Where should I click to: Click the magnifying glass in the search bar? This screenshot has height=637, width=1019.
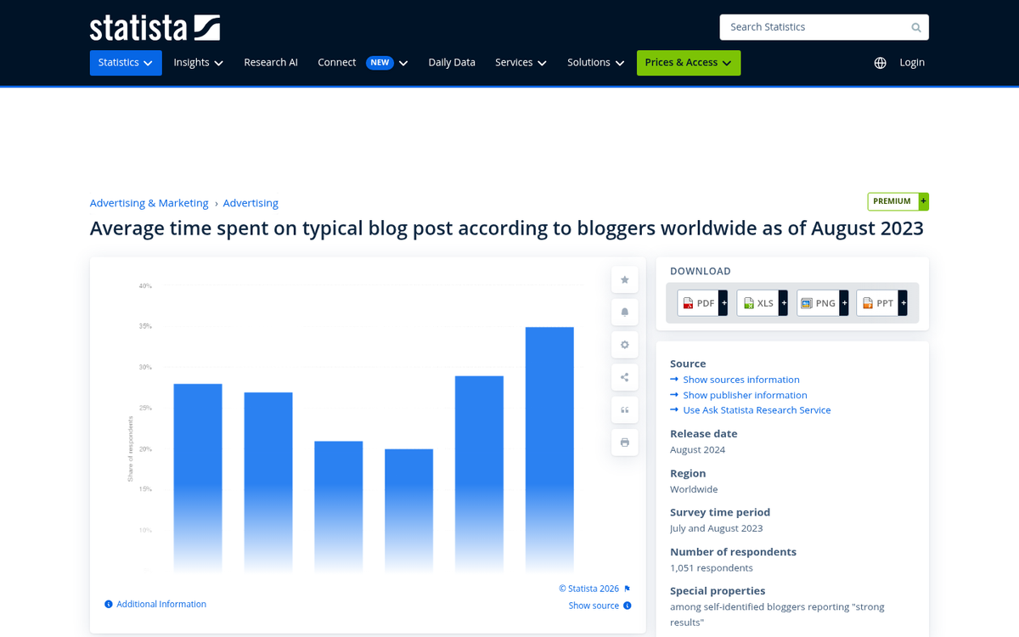pos(915,27)
